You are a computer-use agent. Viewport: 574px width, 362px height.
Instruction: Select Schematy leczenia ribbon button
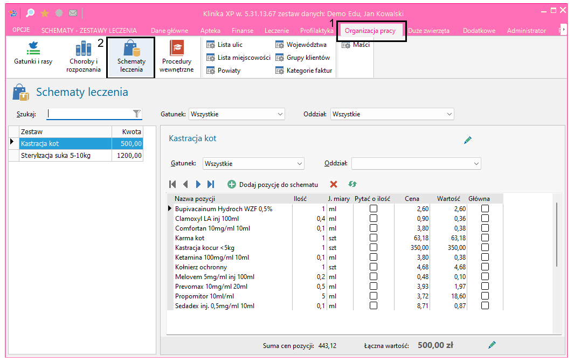click(x=131, y=57)
